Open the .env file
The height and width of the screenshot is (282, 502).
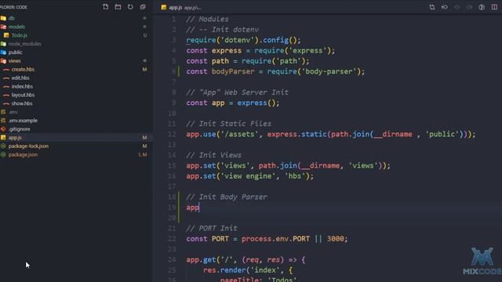(x=13, y=112)
